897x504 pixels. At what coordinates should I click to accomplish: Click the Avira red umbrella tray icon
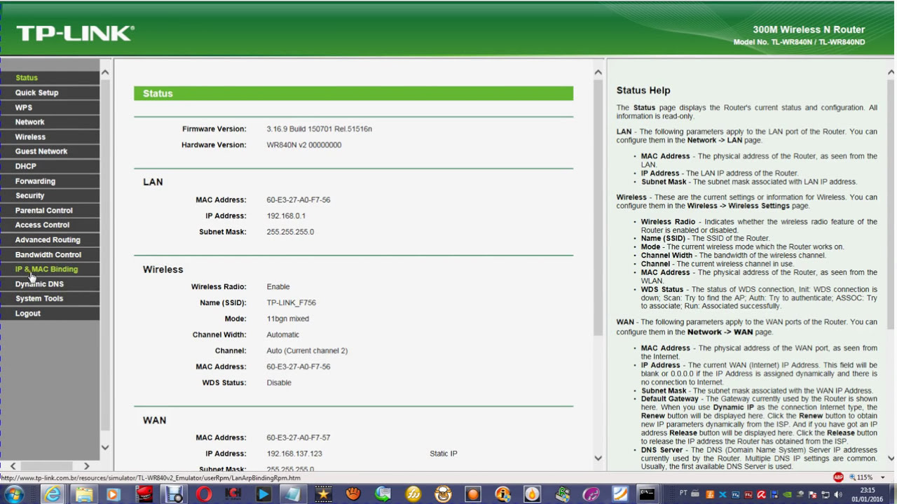coord(761,495)
